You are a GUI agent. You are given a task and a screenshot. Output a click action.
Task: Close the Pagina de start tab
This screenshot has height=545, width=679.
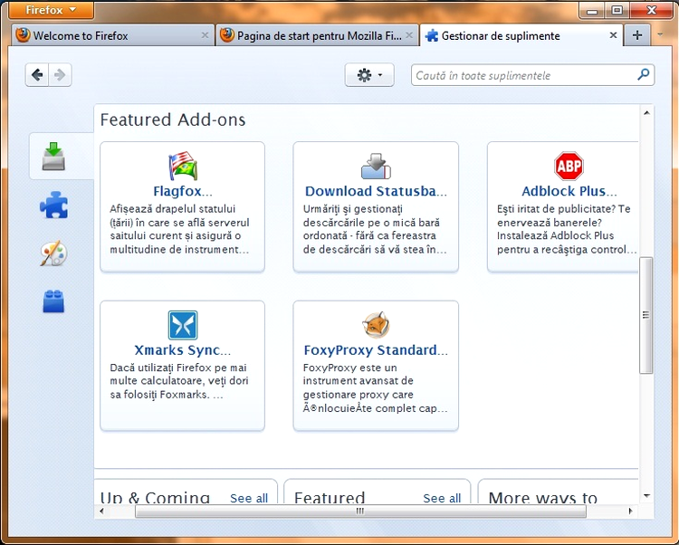[409, 35]
